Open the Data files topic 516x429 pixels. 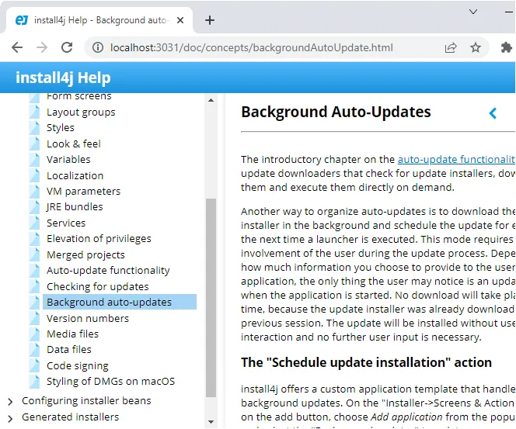(x=69, y=349)
